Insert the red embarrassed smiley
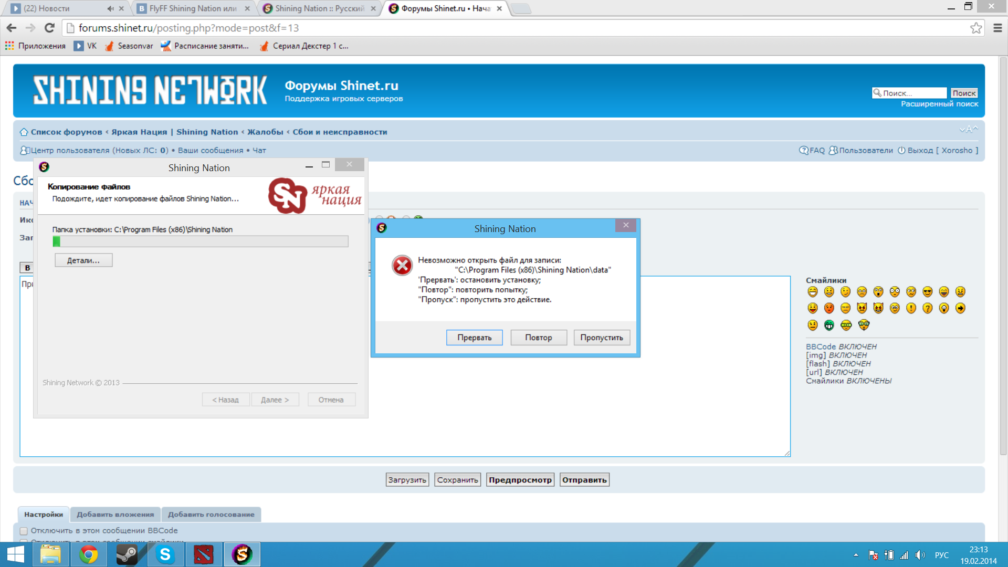The image size is (1008, 567). coord(829,308)
